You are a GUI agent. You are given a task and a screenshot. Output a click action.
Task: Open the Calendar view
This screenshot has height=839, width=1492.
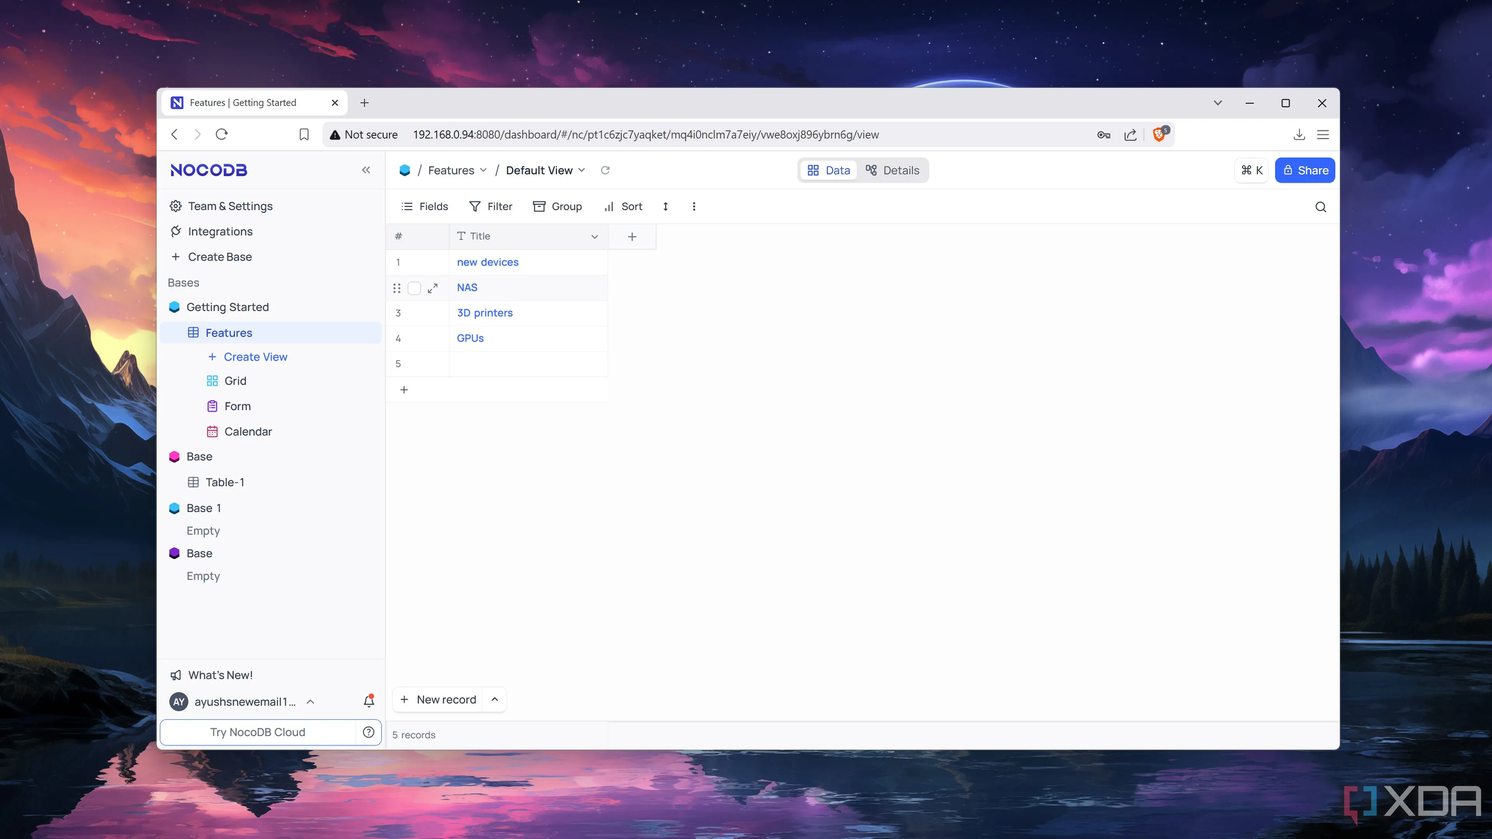(240, 432)
